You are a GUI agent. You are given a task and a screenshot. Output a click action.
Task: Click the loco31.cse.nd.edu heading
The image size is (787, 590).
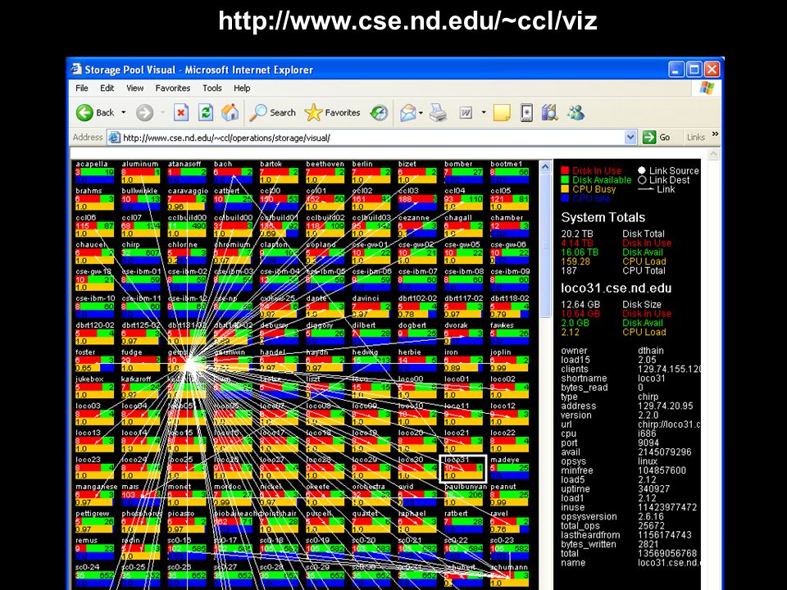click(x=616, y=288)
